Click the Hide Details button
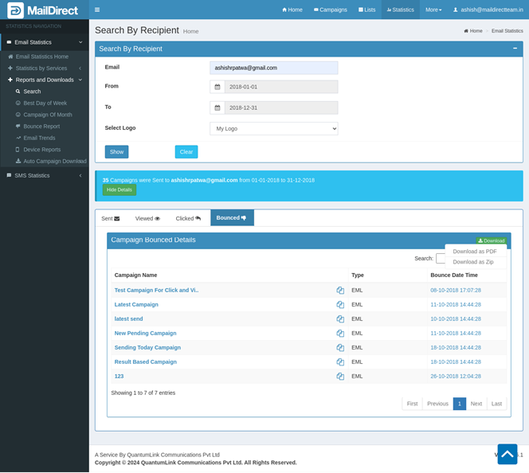This screenshot has height=473, width=529. 120,190
